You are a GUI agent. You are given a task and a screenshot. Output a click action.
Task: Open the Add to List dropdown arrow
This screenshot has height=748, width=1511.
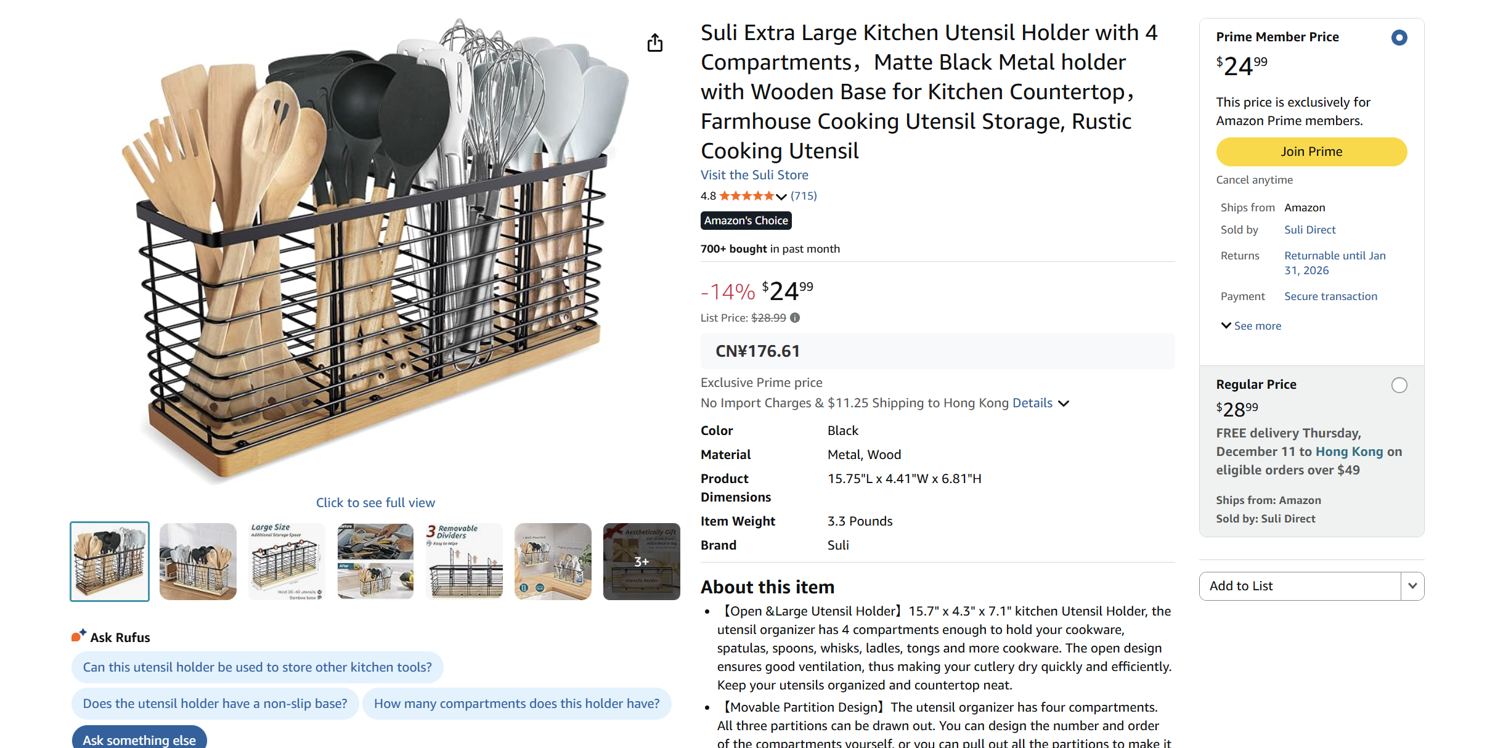[x=1412, y=586]
